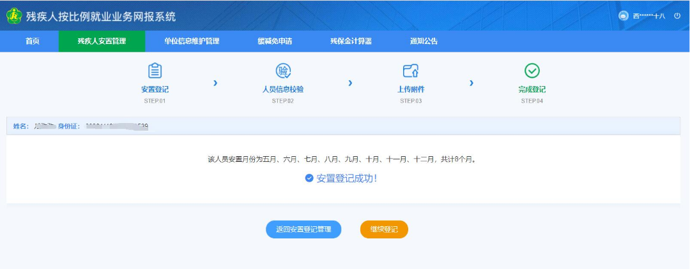Open the 残保金计算器 menu
Viewport: 690px width, 269px height.
[351, 41]
